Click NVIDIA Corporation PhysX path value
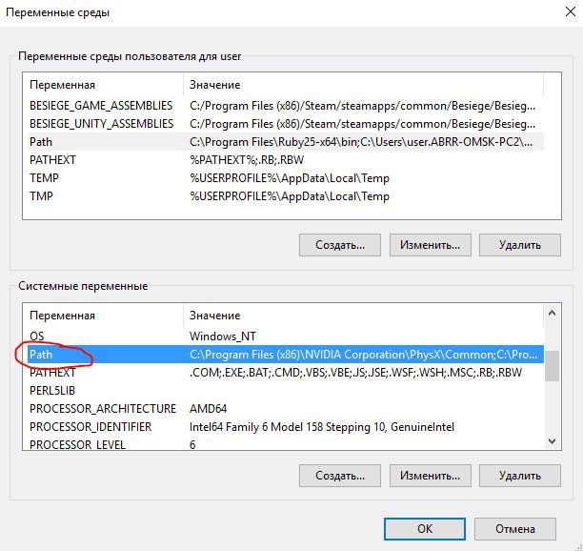This screenshot has width=583, height=551. pos(363,355)
